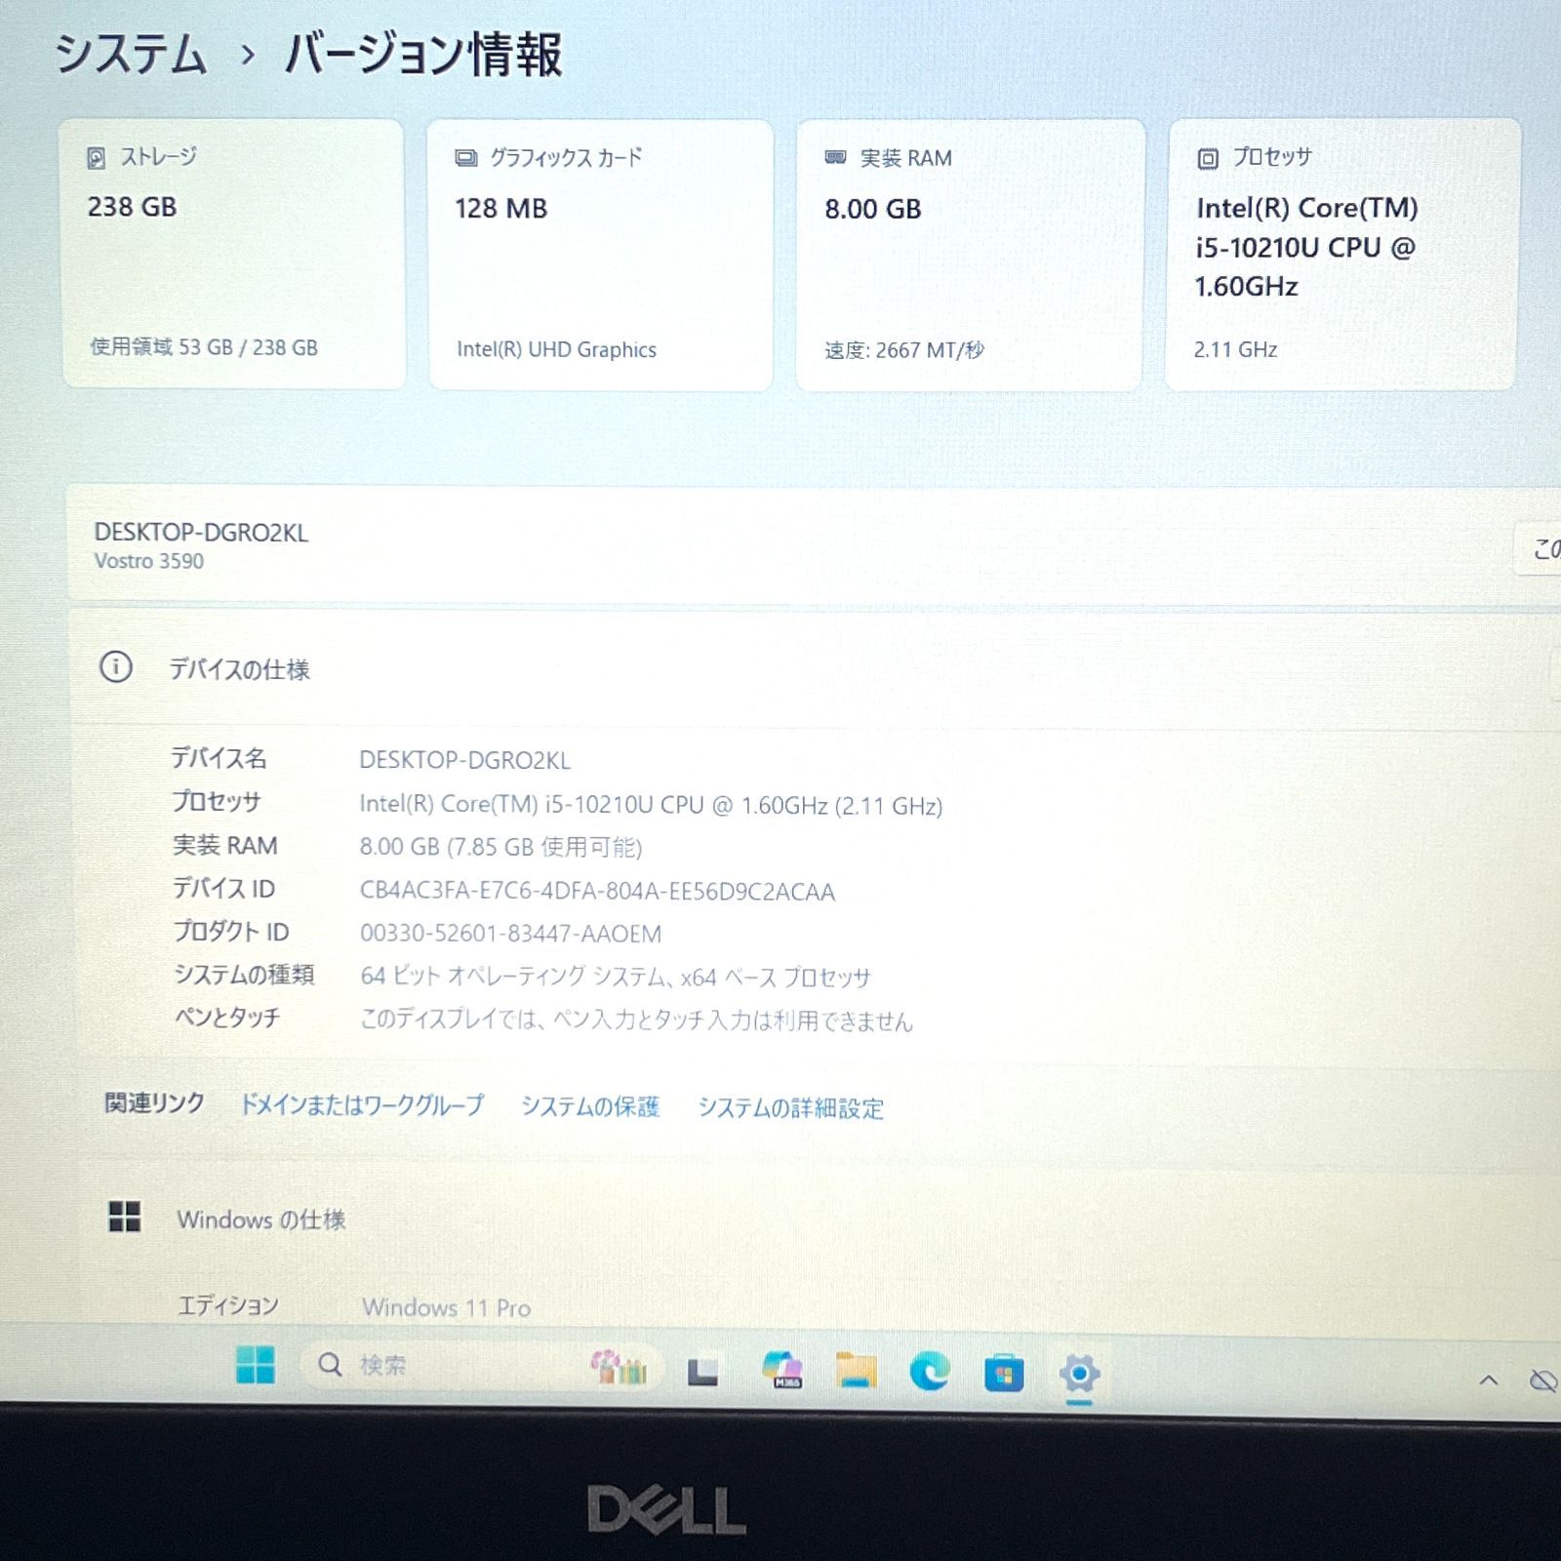
Task: Click the Vostro 3590 model text
Action: click(x=149, y=561)
